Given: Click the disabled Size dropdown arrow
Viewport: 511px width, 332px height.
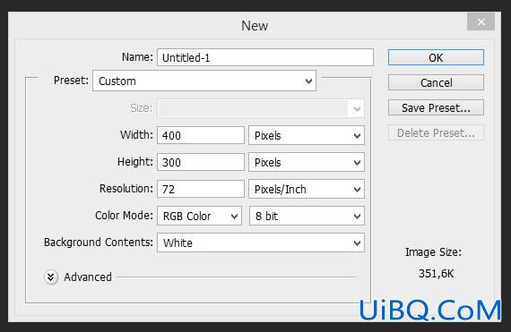Looking at the screenshot, I should coord(357,108).
